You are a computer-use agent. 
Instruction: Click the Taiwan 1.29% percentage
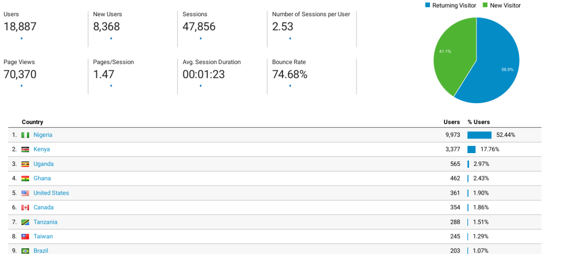(x=481, y=237)
